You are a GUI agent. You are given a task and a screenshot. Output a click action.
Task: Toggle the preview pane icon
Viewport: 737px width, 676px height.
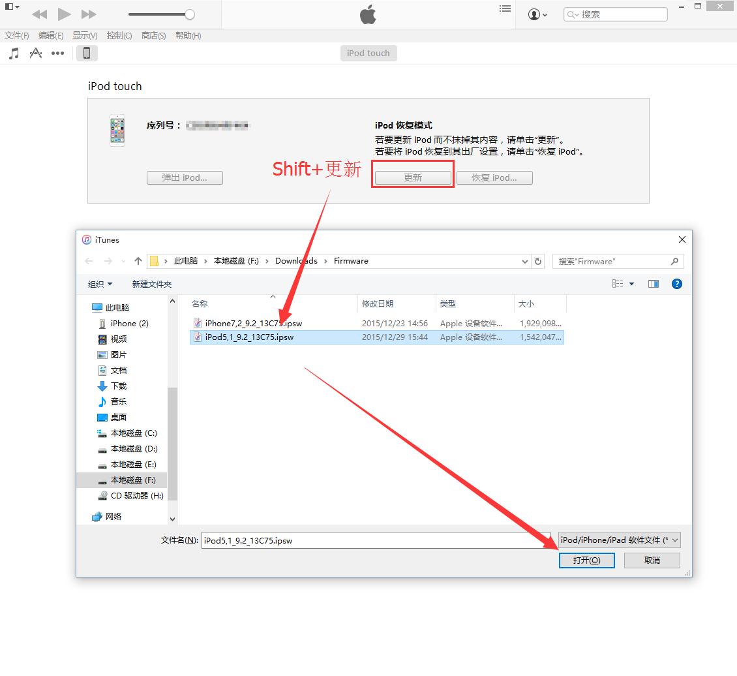pos(654,284)
